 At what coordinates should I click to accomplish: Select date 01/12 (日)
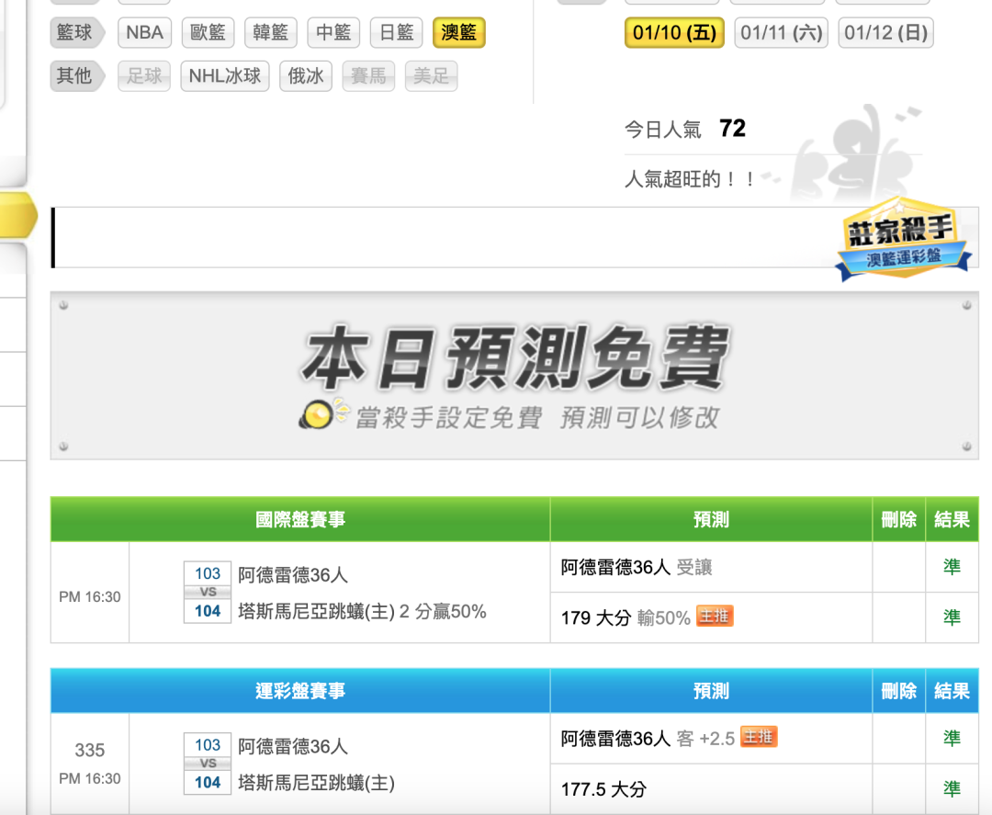[885, 33]
